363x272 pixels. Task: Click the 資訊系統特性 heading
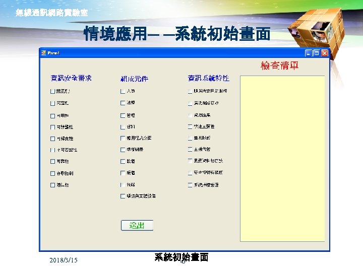pos(209,78)
